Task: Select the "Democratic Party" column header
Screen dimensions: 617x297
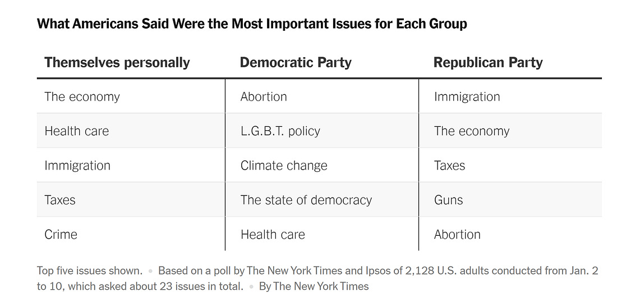Action: pyautogui.click(x=296, y=62)
